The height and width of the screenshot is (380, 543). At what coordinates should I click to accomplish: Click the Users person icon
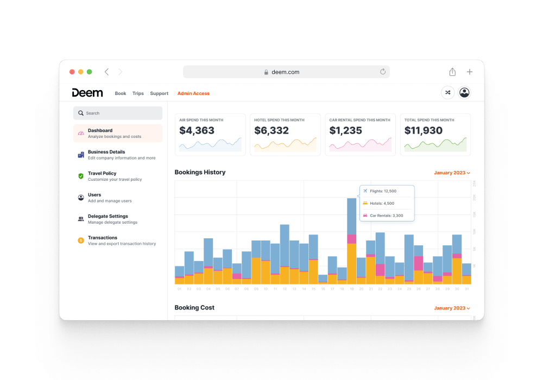pyautogui.click(x=81, y=198)
